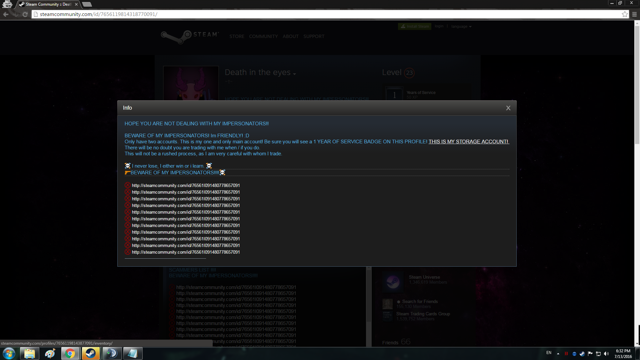Close the Info dialog with X
Screen dimensions: 640x360
click(508, 108)
